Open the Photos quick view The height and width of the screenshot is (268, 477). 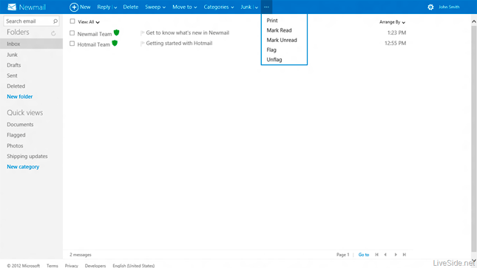coord(15,146)
